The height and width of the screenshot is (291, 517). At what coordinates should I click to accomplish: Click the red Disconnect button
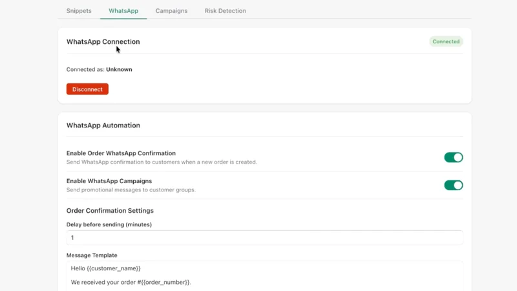click(x=87, y=89)
